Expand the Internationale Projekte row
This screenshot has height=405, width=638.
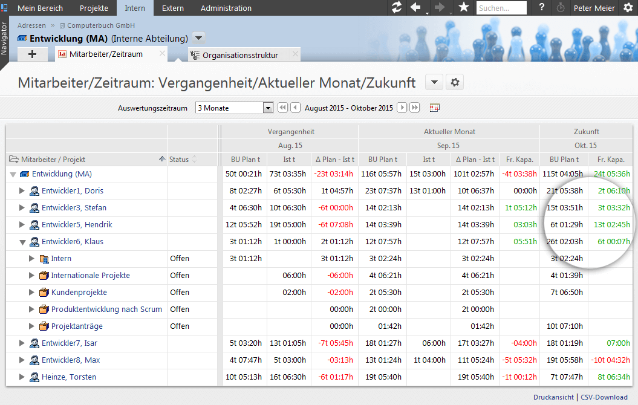point(31,275)
